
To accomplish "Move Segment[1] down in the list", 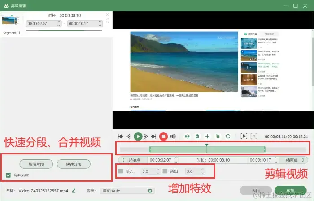I will pos(108,22).
